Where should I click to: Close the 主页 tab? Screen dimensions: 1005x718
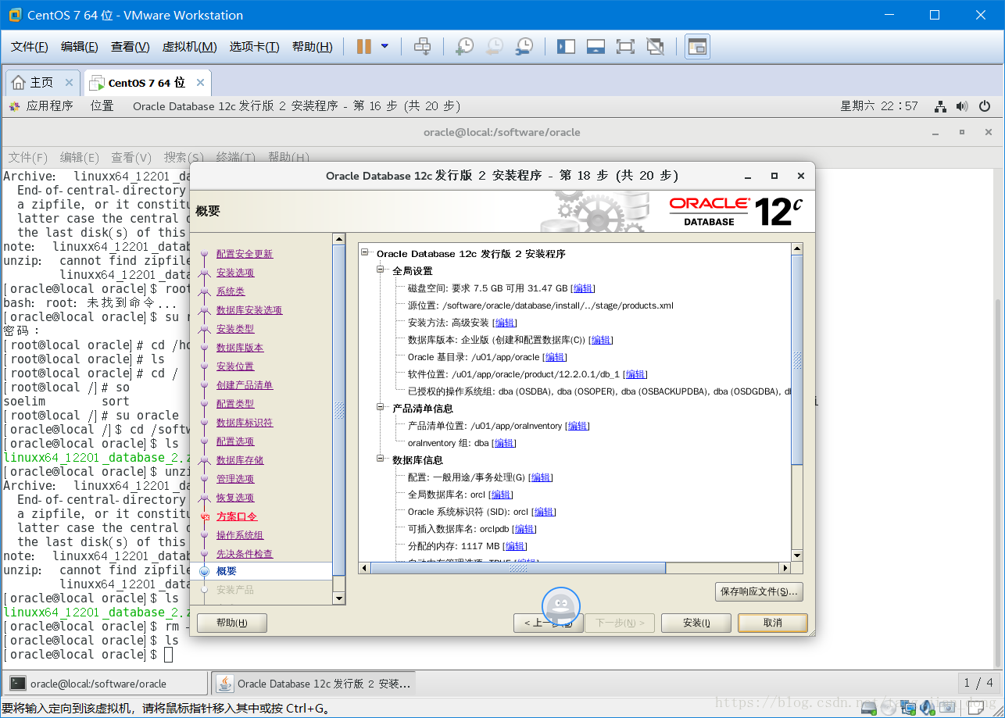point(69,82)
